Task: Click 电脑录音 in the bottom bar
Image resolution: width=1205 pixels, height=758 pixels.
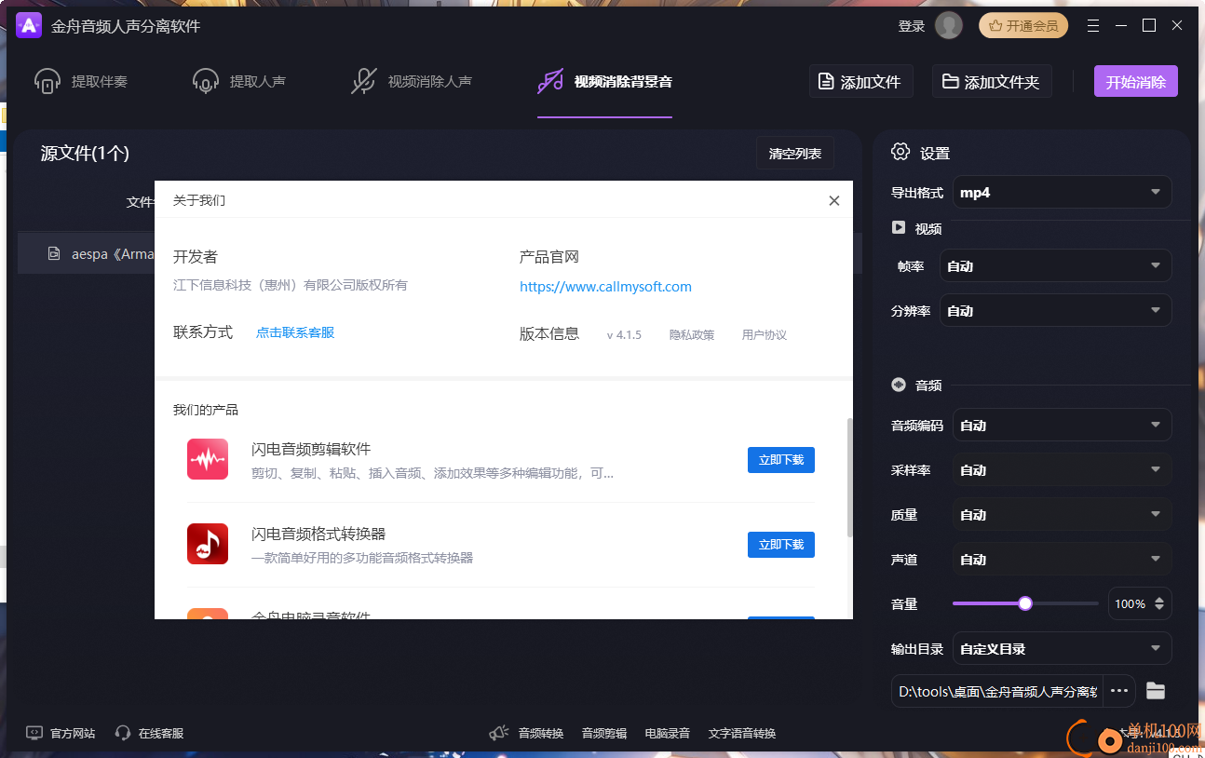Action: click(668, 734)
